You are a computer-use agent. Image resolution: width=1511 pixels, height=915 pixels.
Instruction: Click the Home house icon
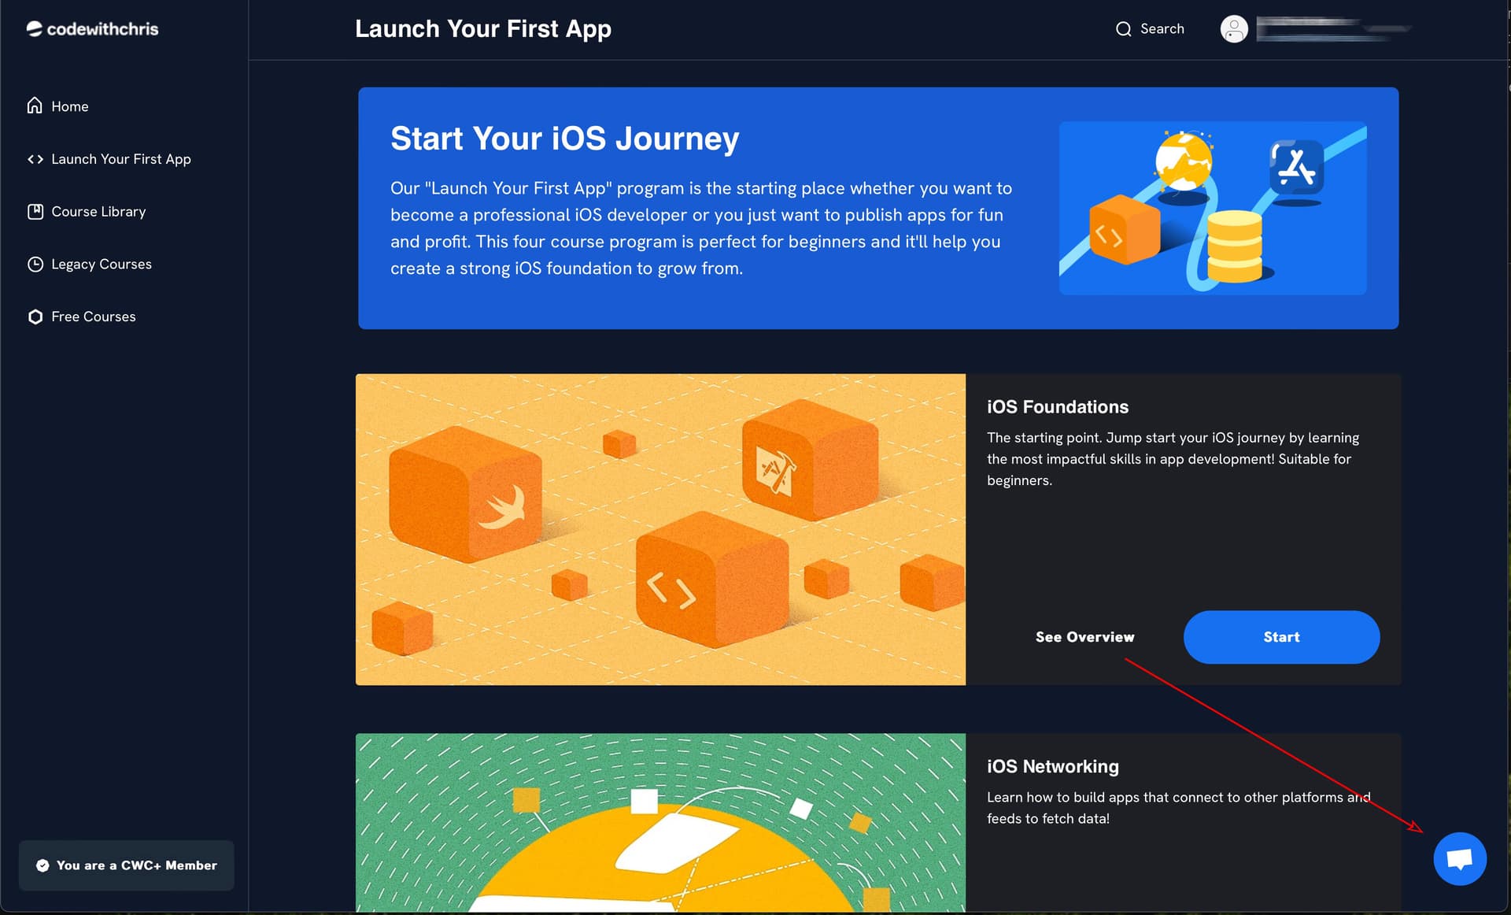35,106
